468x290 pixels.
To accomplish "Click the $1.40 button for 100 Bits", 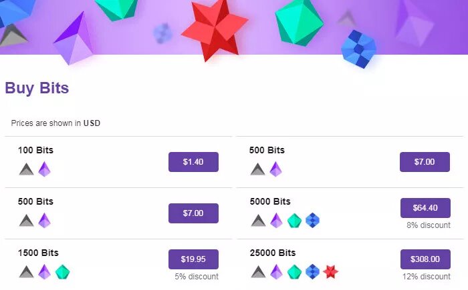I will point(193,162).
